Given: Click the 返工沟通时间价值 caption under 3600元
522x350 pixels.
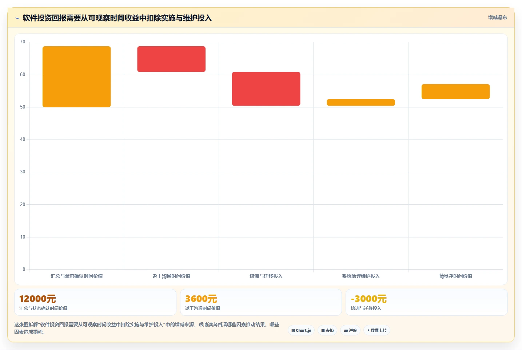Looking at the screenshot, I should 203,308.
